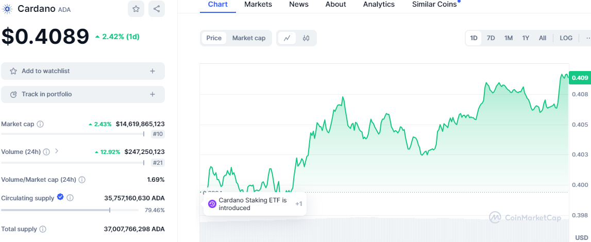Click the 0.409 current price label
Screen dimensions: 591x242
click(580, 78)
